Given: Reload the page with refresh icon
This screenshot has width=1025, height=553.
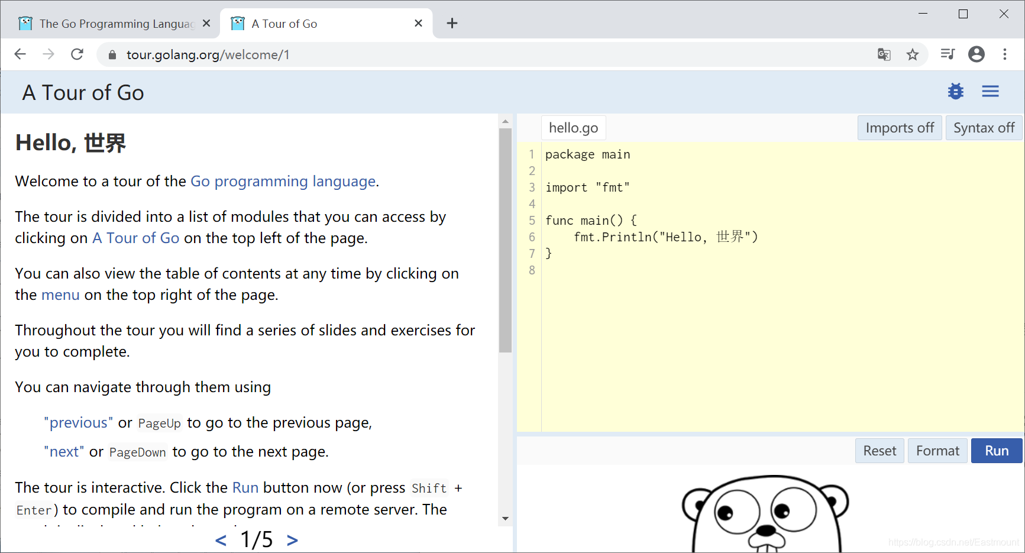Looking at the screenshot, I should [x=77, y=54].
